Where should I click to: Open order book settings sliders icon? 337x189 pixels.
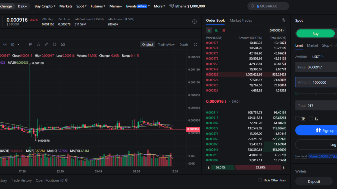click(283, 20)
